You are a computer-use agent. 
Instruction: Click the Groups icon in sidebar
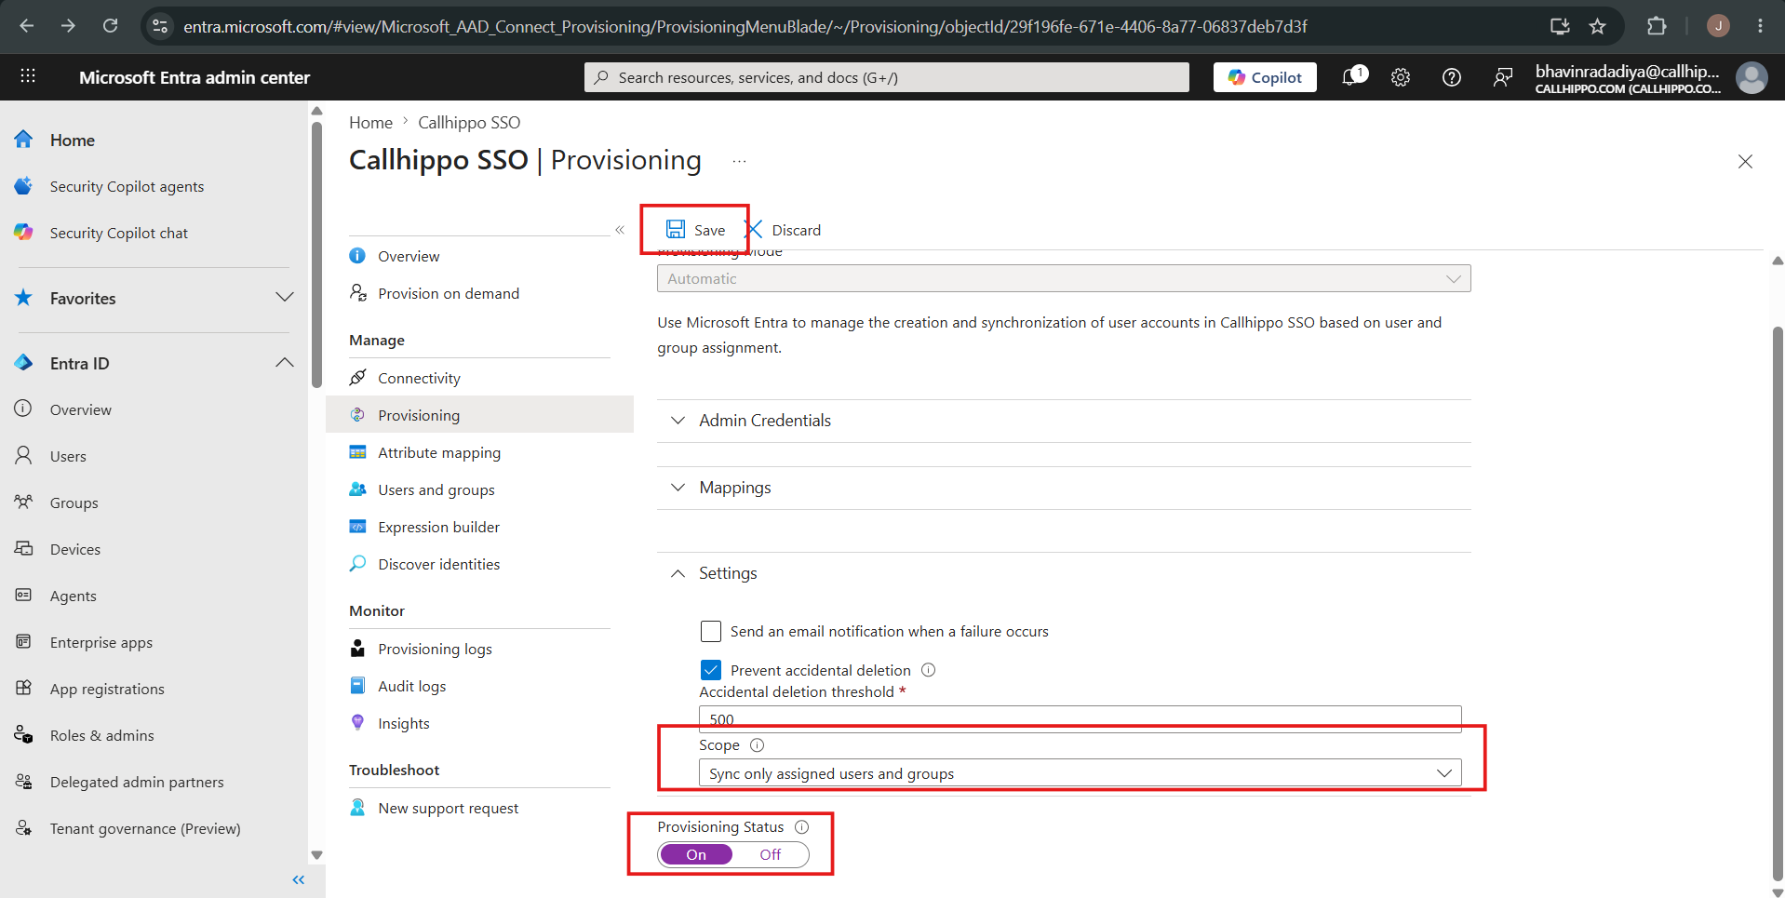tap(24, 502)
